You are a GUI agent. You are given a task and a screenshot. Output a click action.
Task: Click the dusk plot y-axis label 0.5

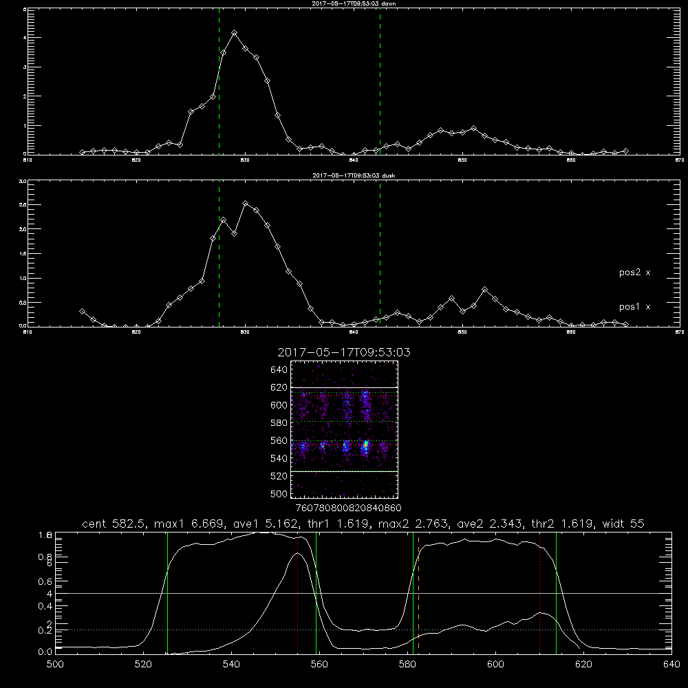point(23,302)
